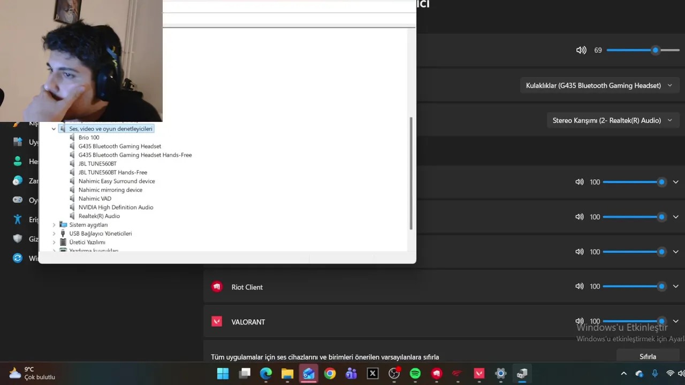Open Microsoft Teams from the taskbar
The width and height of the screenshot is (685, 385).
pyautogui.click(x=351, y=373)
